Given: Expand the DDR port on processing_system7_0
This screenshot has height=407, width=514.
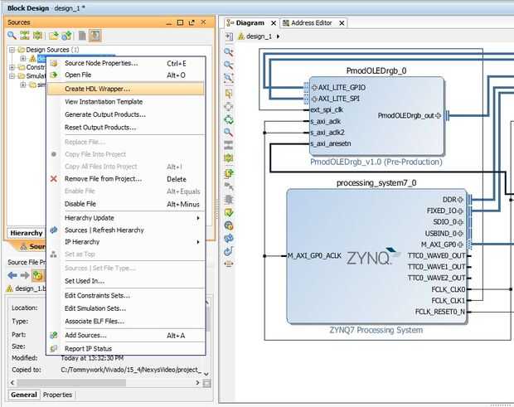Looking at the screenshot, I should pyautogui.click(x=460, y=200).
